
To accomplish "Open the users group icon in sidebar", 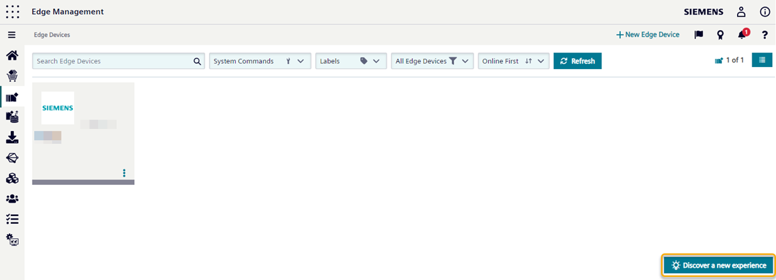I will (12, 199).
